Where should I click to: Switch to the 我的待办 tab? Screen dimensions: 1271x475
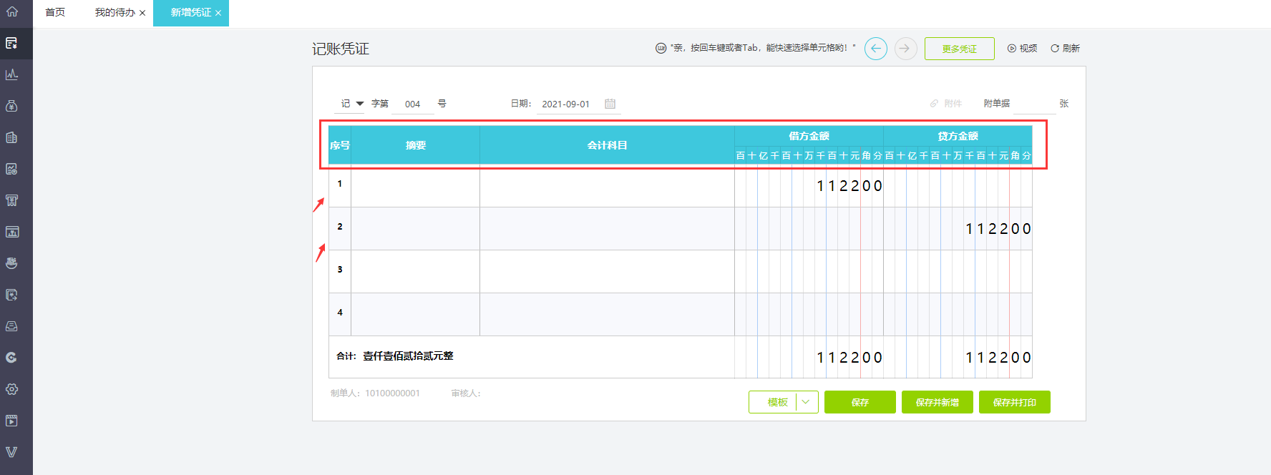[x=115, y=13]
